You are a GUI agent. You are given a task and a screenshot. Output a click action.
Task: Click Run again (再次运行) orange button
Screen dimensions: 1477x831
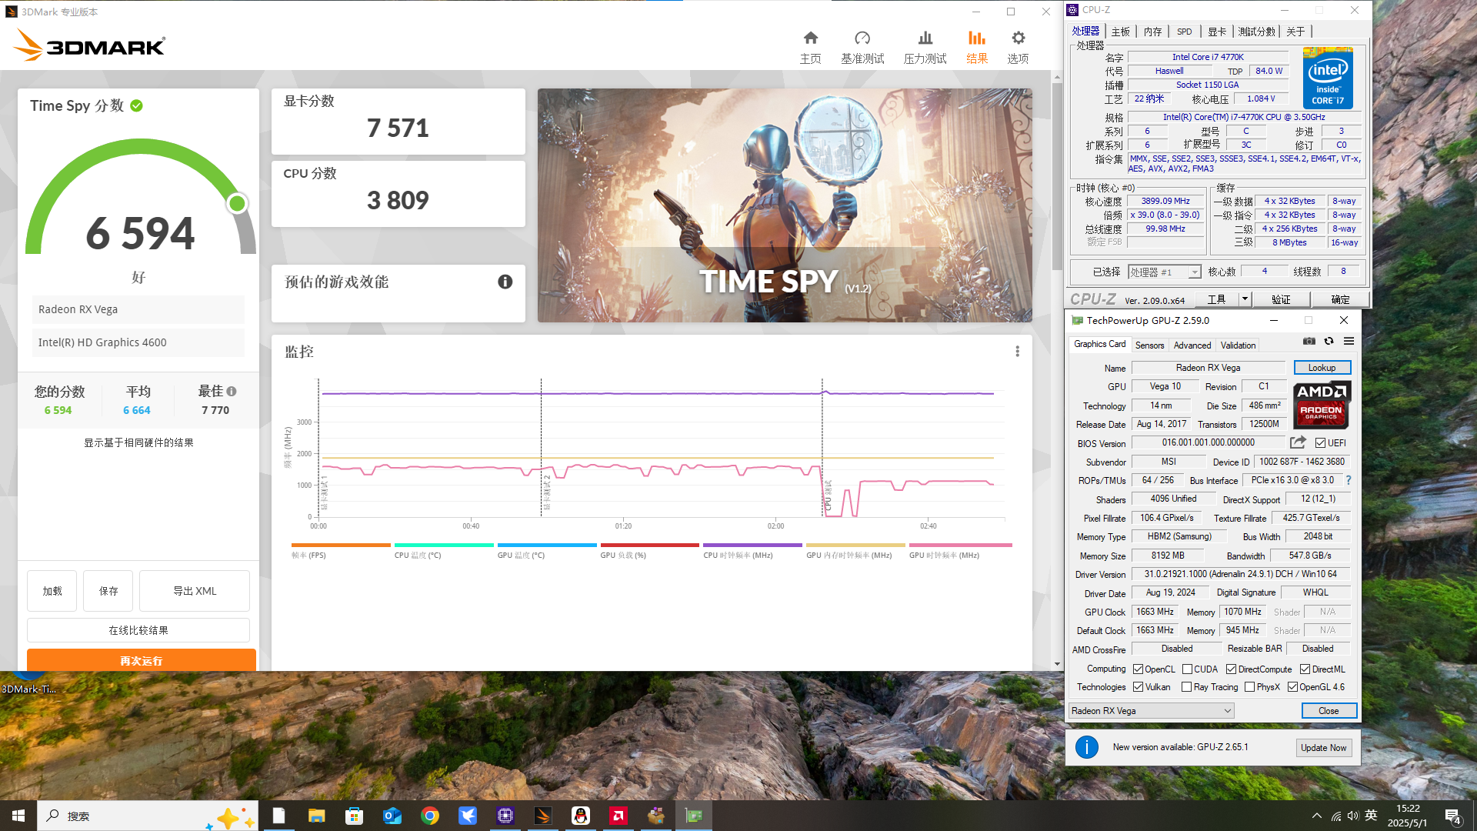pos(142,660)
